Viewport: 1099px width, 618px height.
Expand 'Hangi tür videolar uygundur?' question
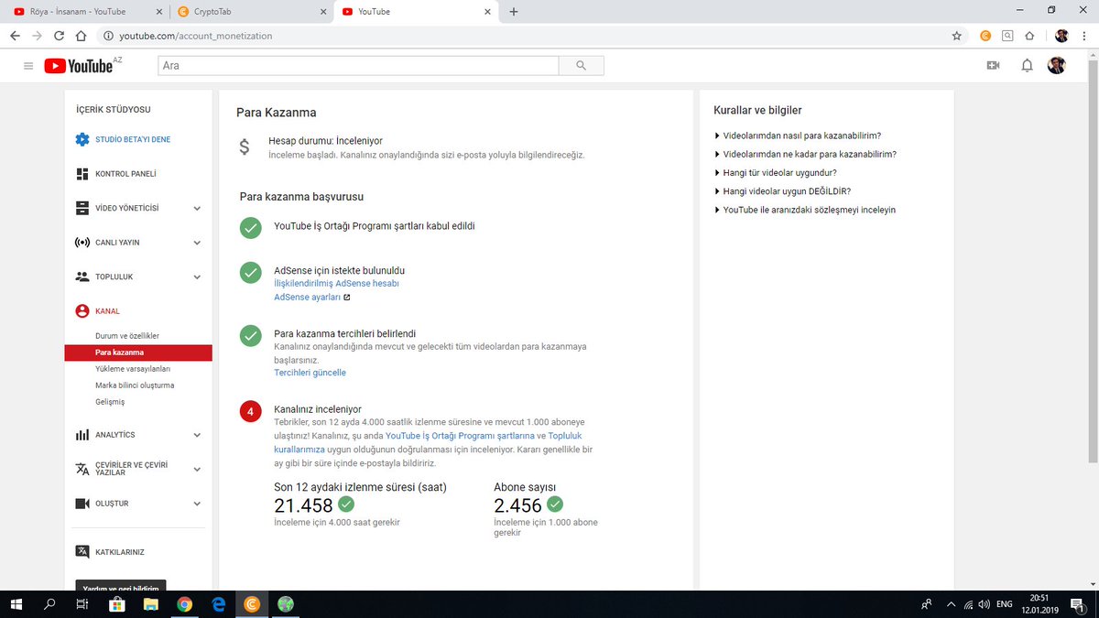[775, 172]
